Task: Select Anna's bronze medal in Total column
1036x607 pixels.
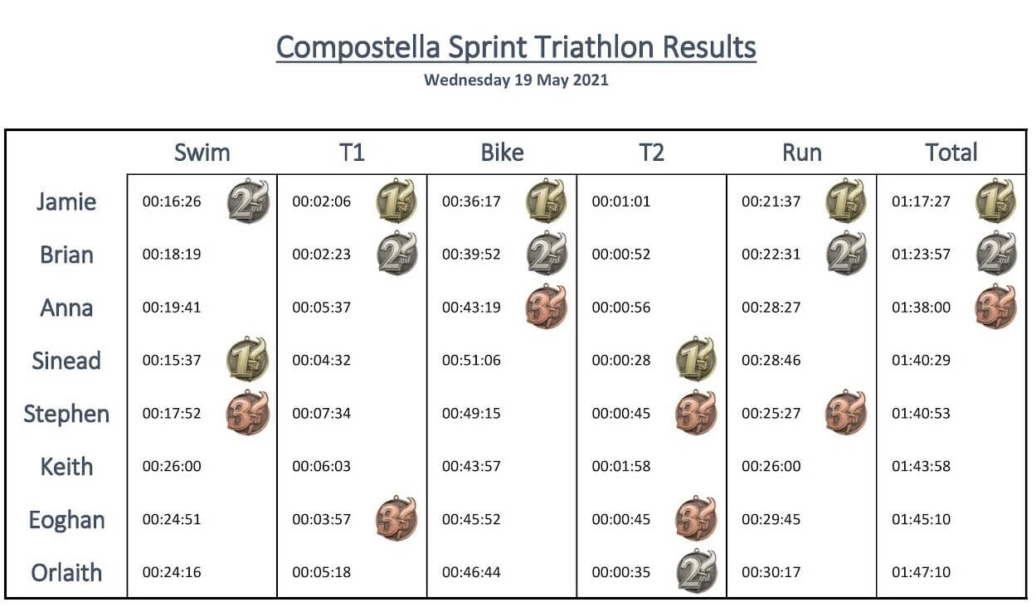Action: point(996,307)
